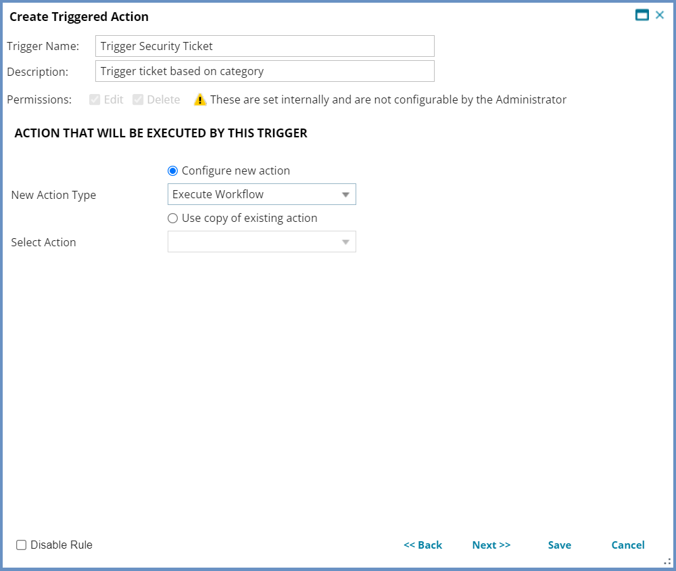Click the dialog resize grip icon
Screen dimensions: 676x571
pyautogui.click(x=667, y=562)
